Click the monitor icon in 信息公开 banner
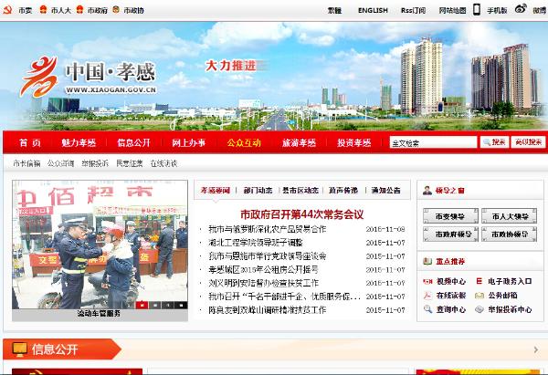The image size is (548, 375). click(19, 349)
